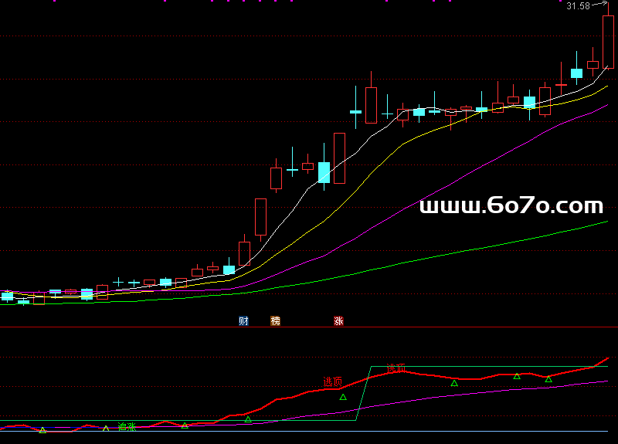Click green triangle just left of 追涨
Screen dimensions: 618x444
106,429
